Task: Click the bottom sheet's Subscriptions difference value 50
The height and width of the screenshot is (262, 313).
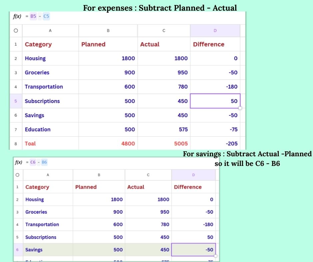Action: pos(193,237)
